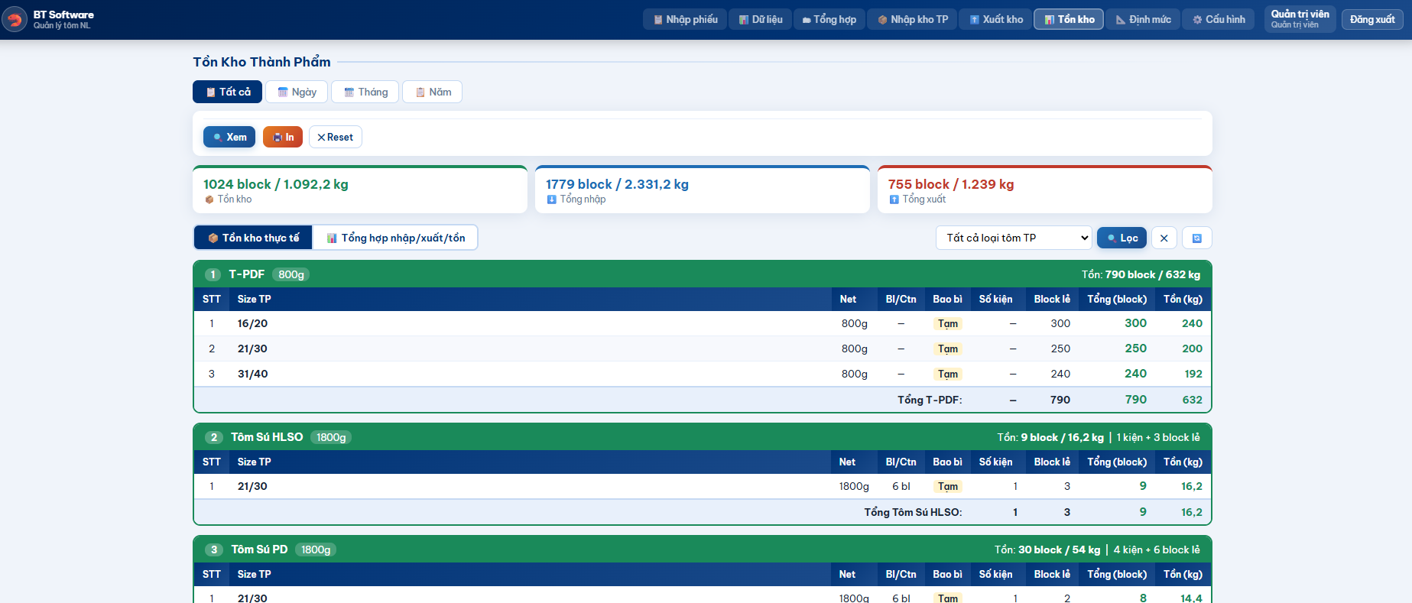
Task: Open Cấu hình settings gear
Action: [1218, 20]
